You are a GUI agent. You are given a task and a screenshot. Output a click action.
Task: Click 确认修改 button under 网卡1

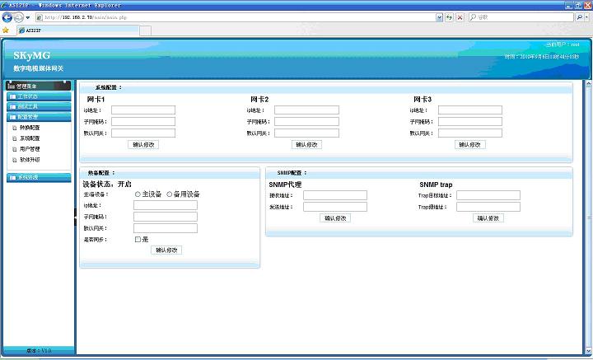143,144
